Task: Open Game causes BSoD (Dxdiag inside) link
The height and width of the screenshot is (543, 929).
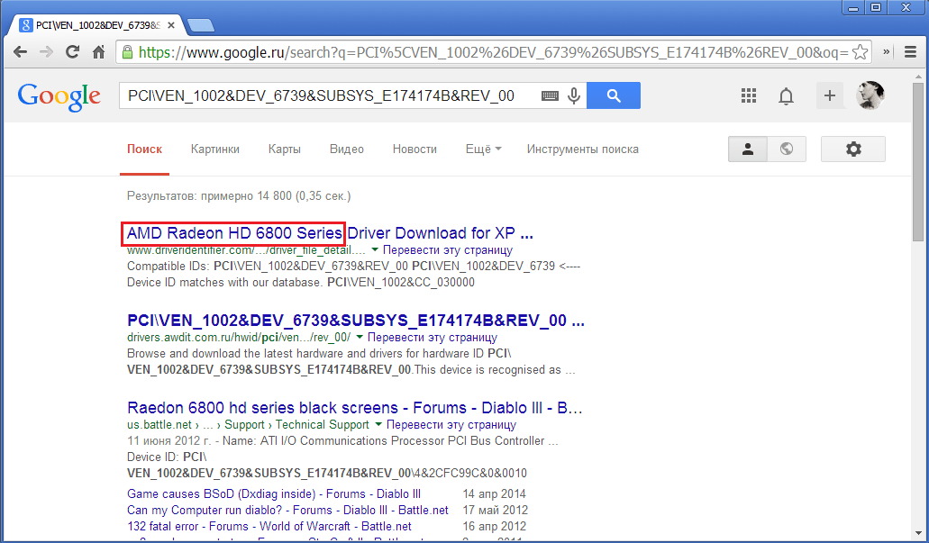Action: pos(274,493)
